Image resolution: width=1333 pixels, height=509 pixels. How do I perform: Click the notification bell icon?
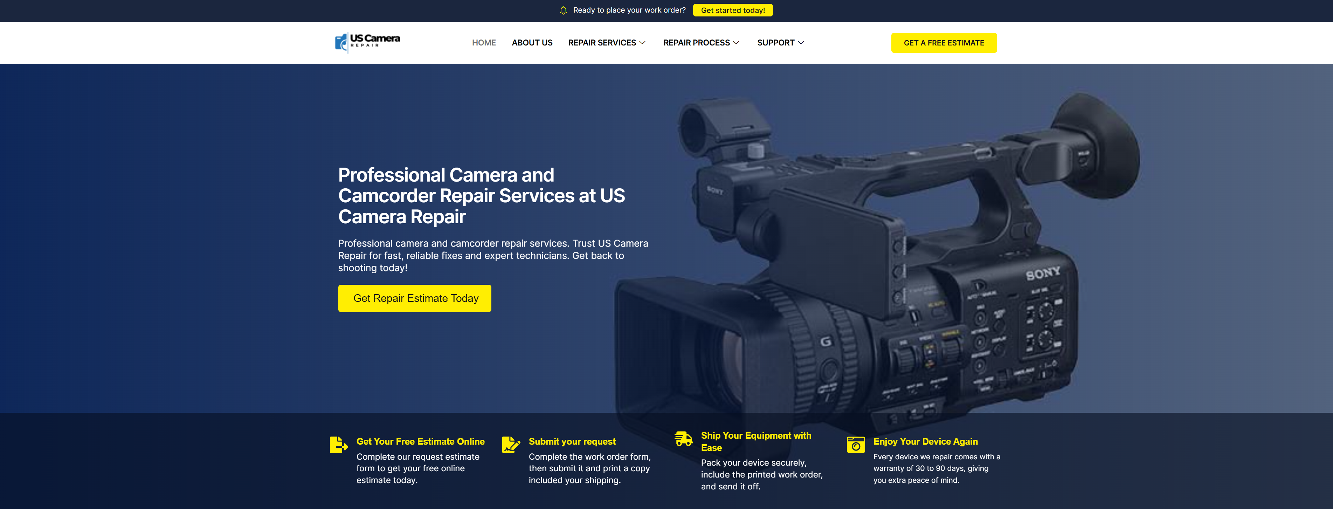563,10
